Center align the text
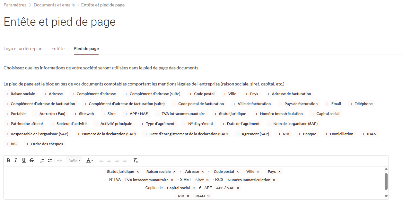403x204 pixels. coord(109,160)
